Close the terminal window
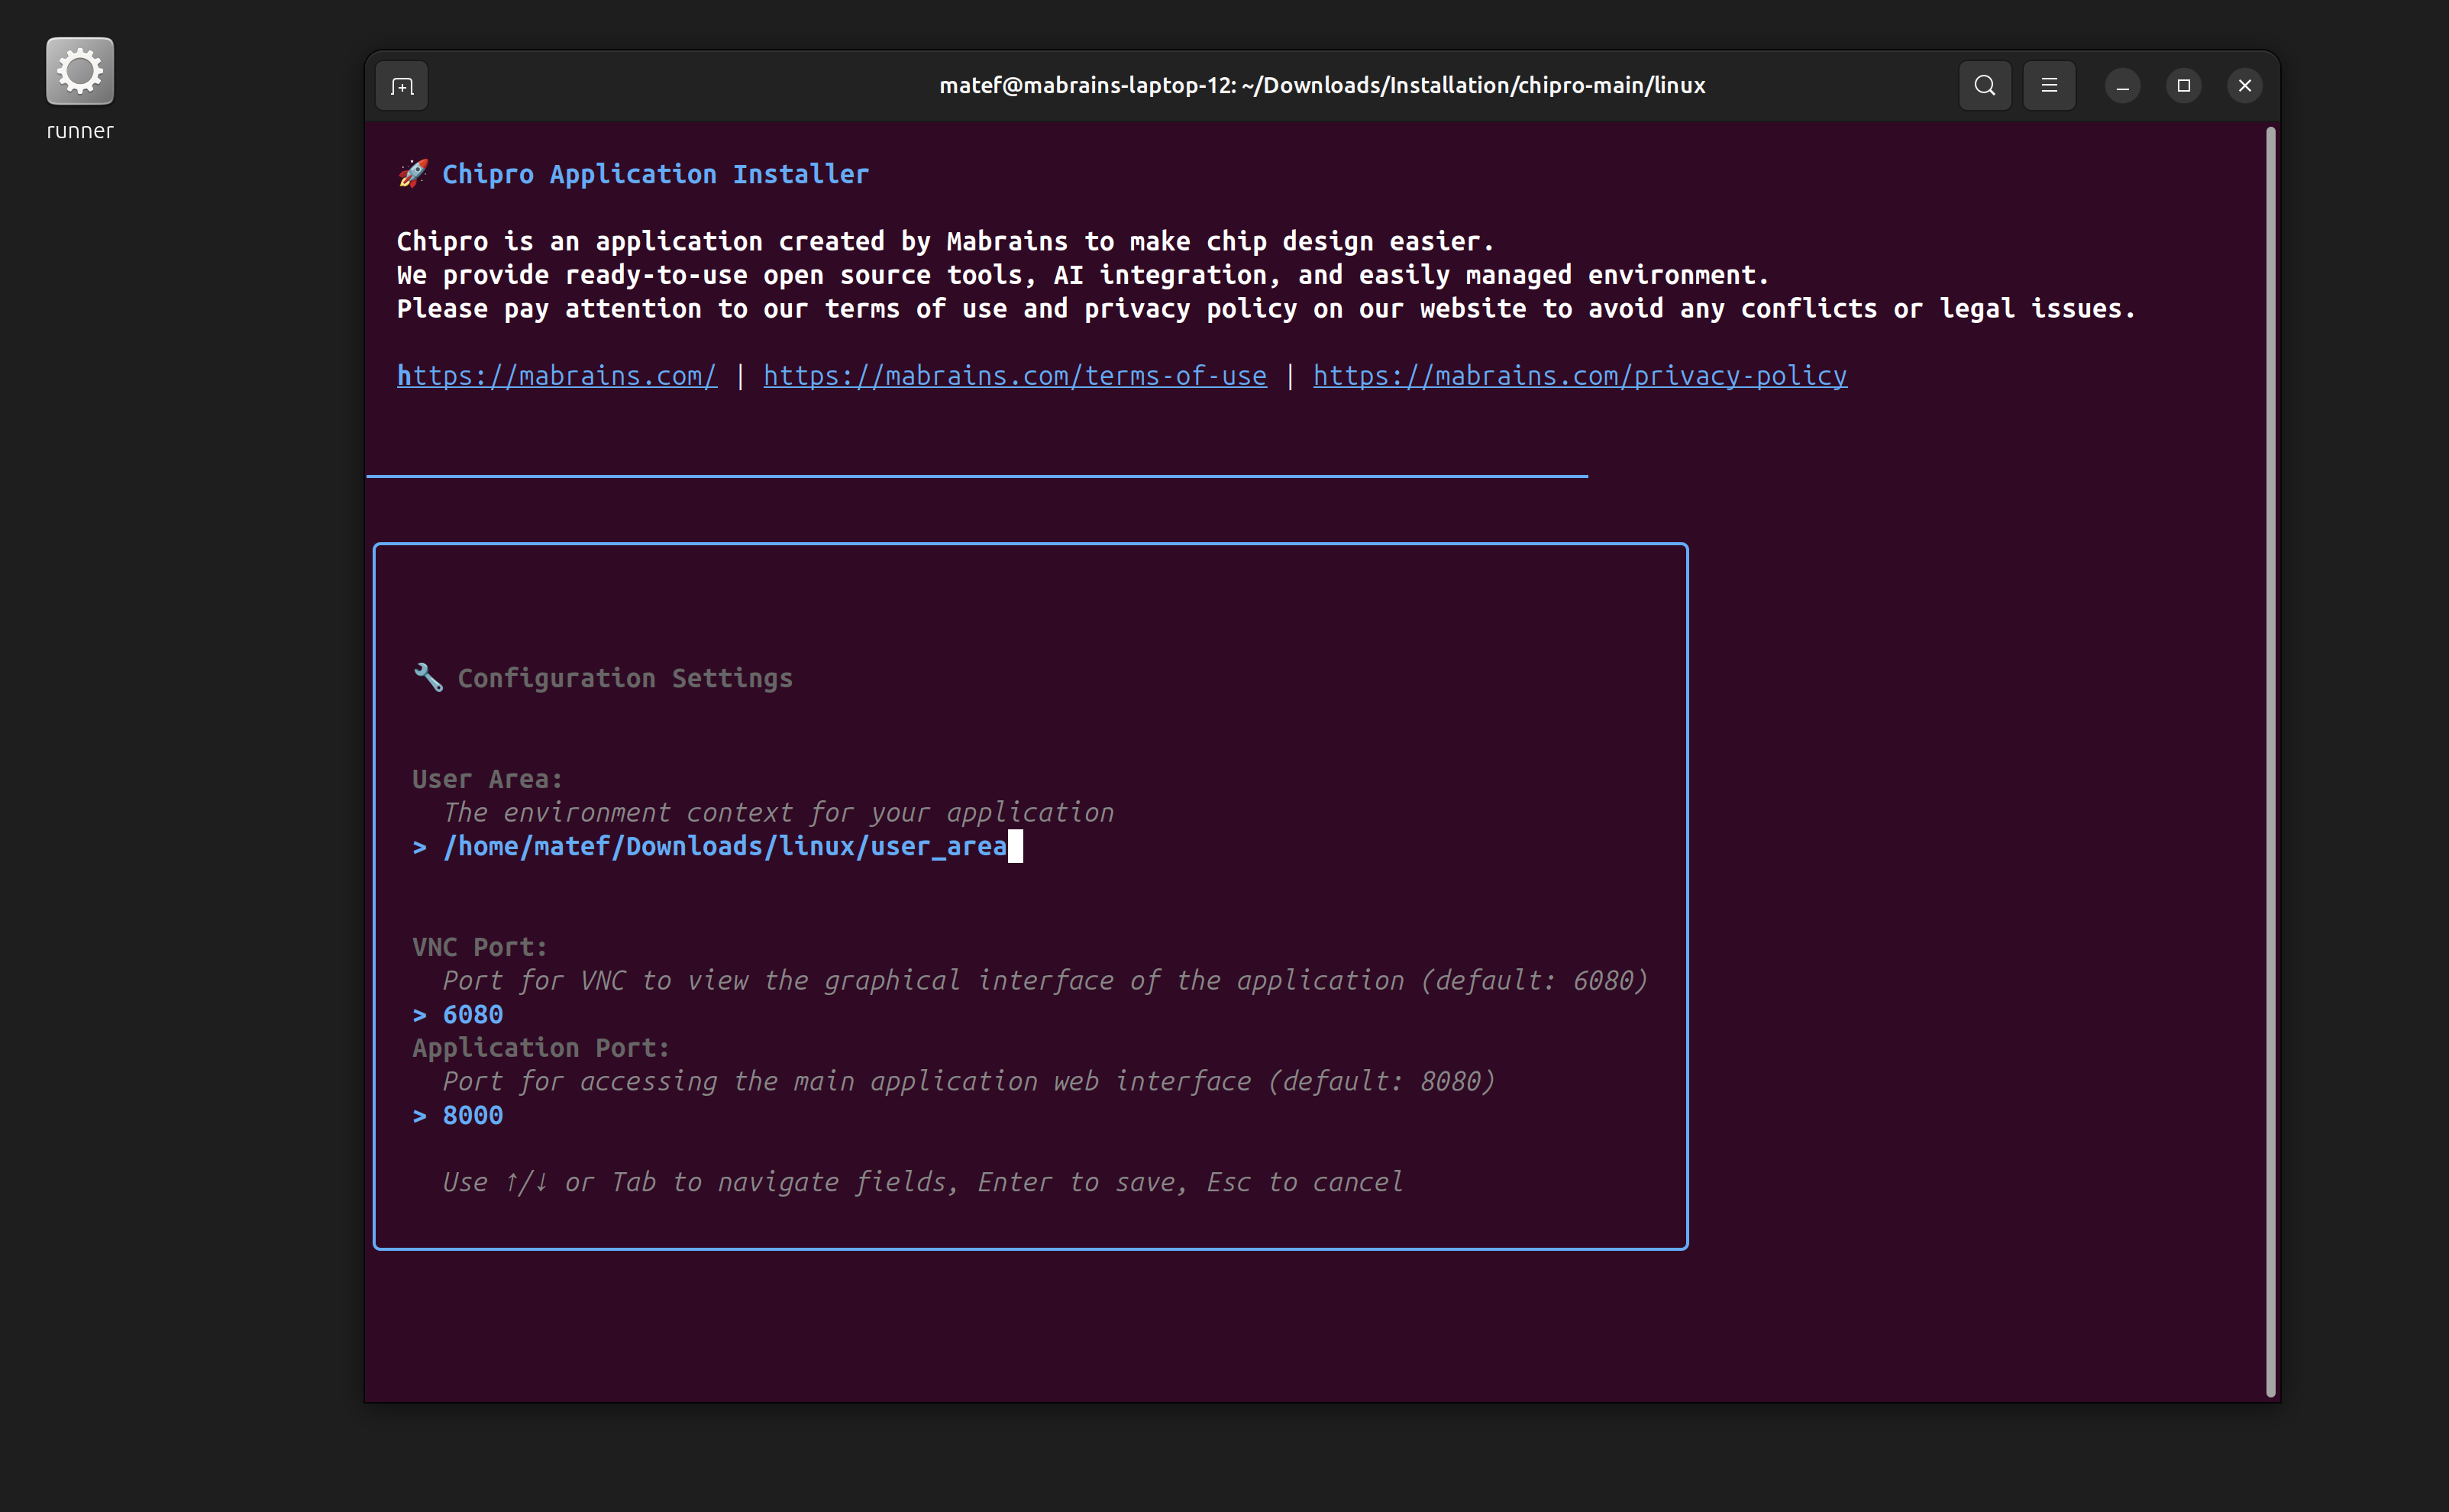 coord(2244,86)
